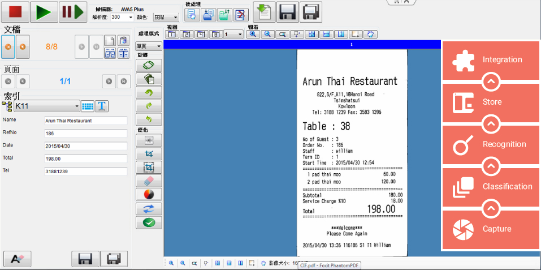
Task: Click the second post-processing icon
Action: point(209,14)
